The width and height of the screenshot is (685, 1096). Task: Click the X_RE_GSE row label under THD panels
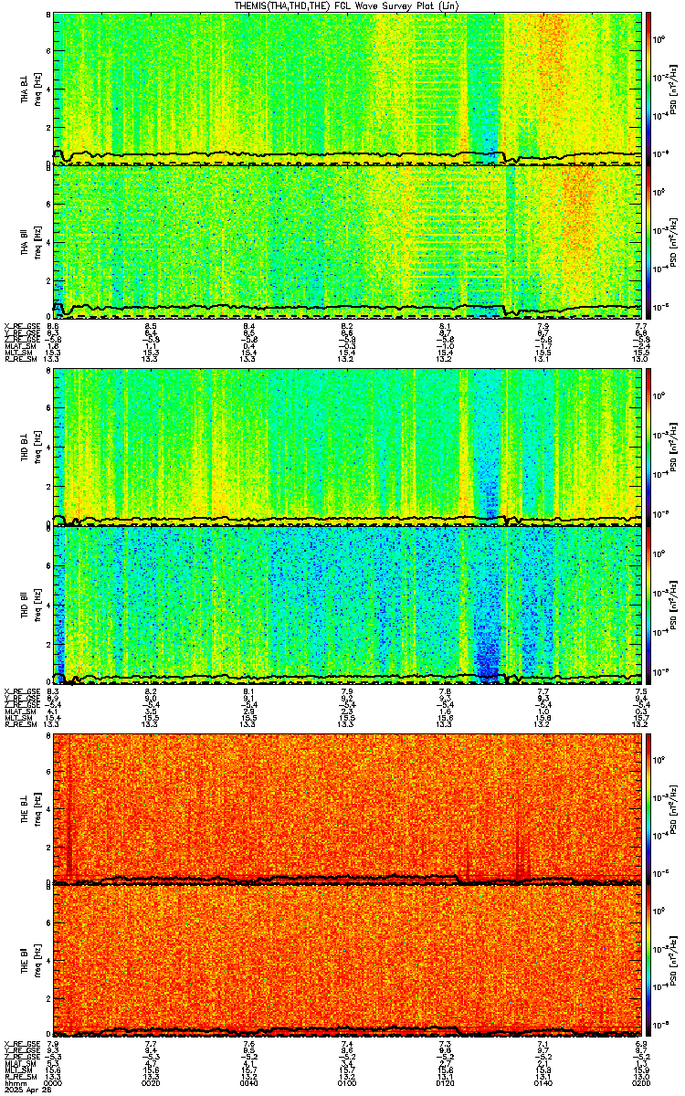tap(22, 691)
